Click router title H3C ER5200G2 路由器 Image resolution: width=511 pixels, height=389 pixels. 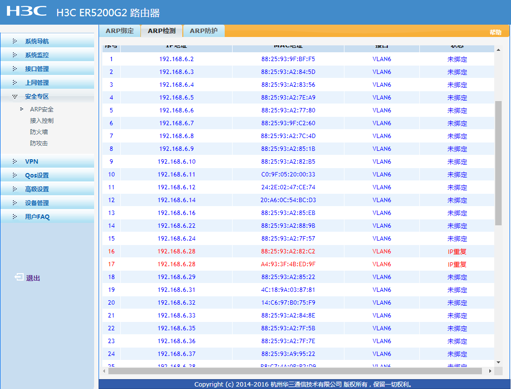(x=108, y=13)
